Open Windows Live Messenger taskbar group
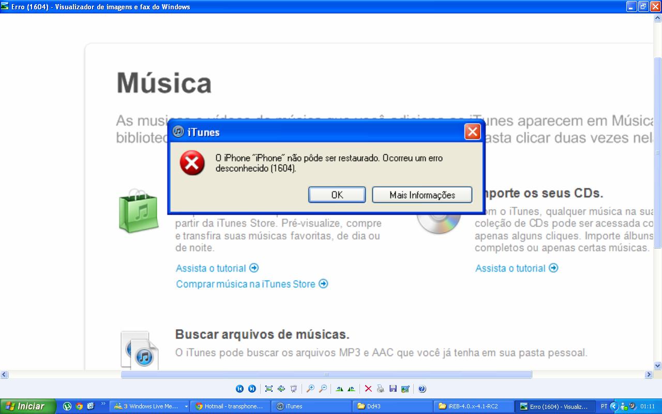Screen dimensions: 662x414 point(149,406)
